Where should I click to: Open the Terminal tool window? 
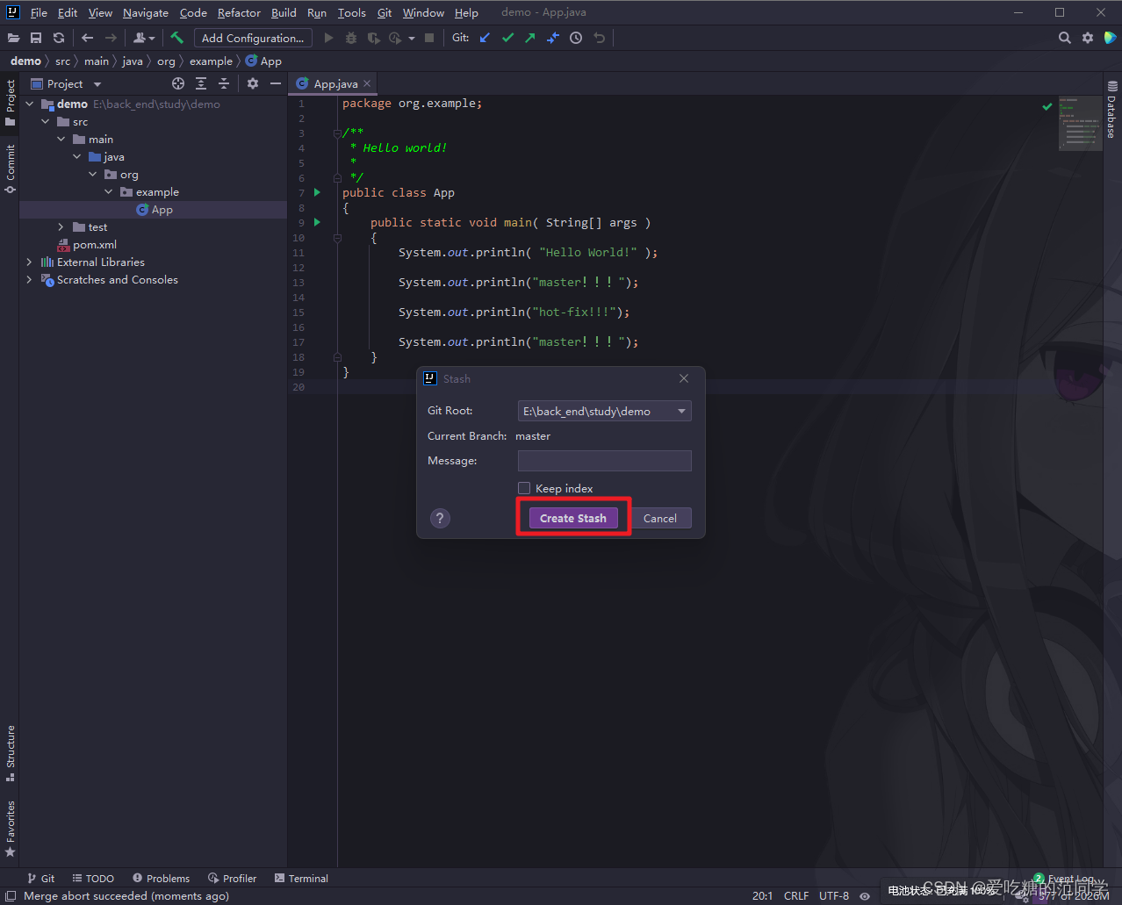click(x=301, y=878)
